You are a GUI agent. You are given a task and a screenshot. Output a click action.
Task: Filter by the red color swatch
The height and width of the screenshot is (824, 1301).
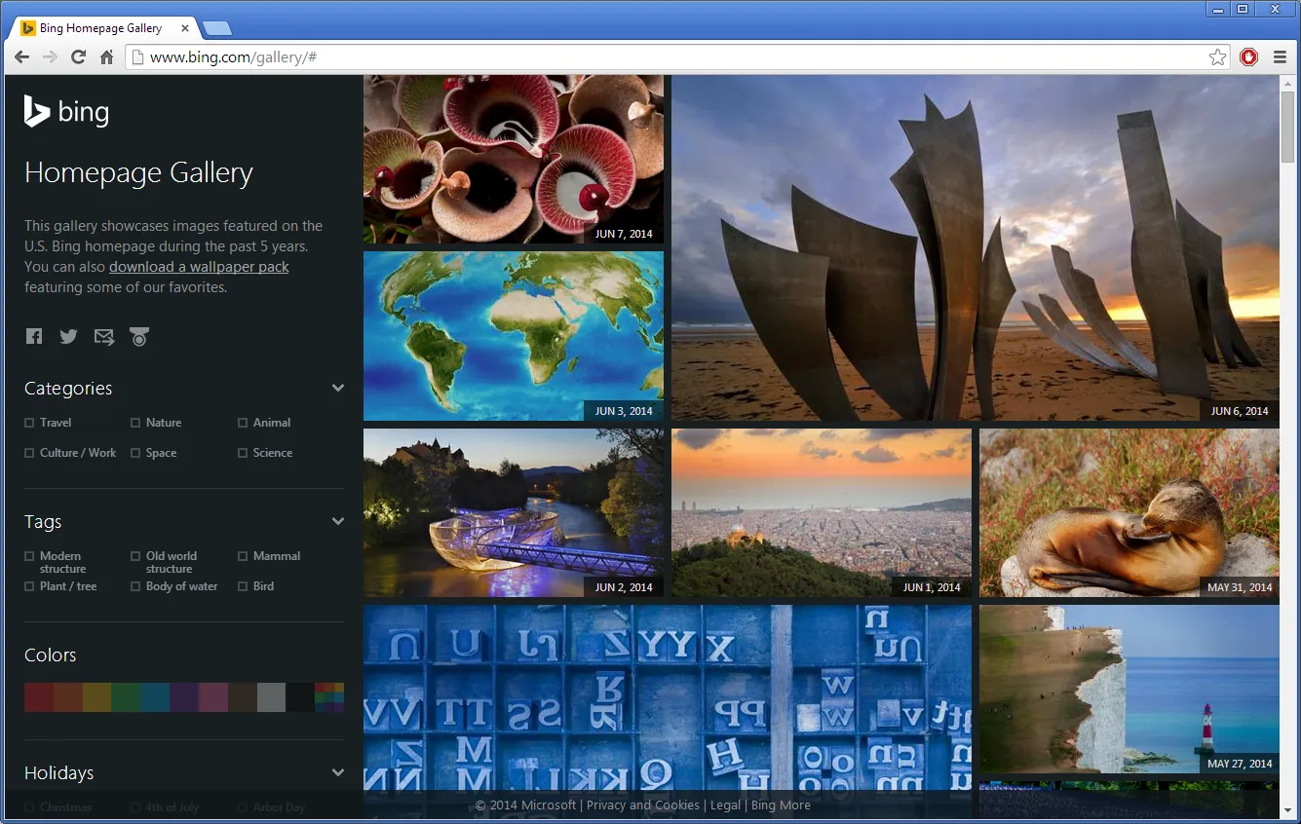click(x=39, y=697)
